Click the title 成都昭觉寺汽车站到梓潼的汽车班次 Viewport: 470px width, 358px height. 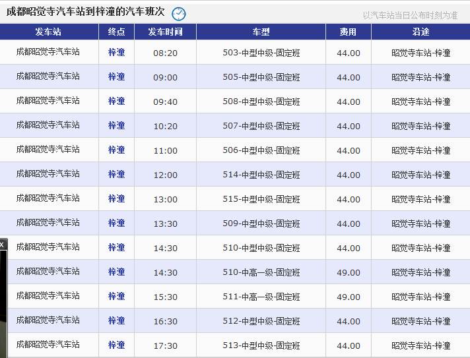pyautogui.click(x=86, y=12)
